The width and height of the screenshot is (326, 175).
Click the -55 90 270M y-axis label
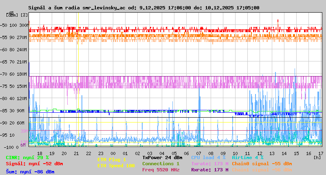[x=13, y=37]
